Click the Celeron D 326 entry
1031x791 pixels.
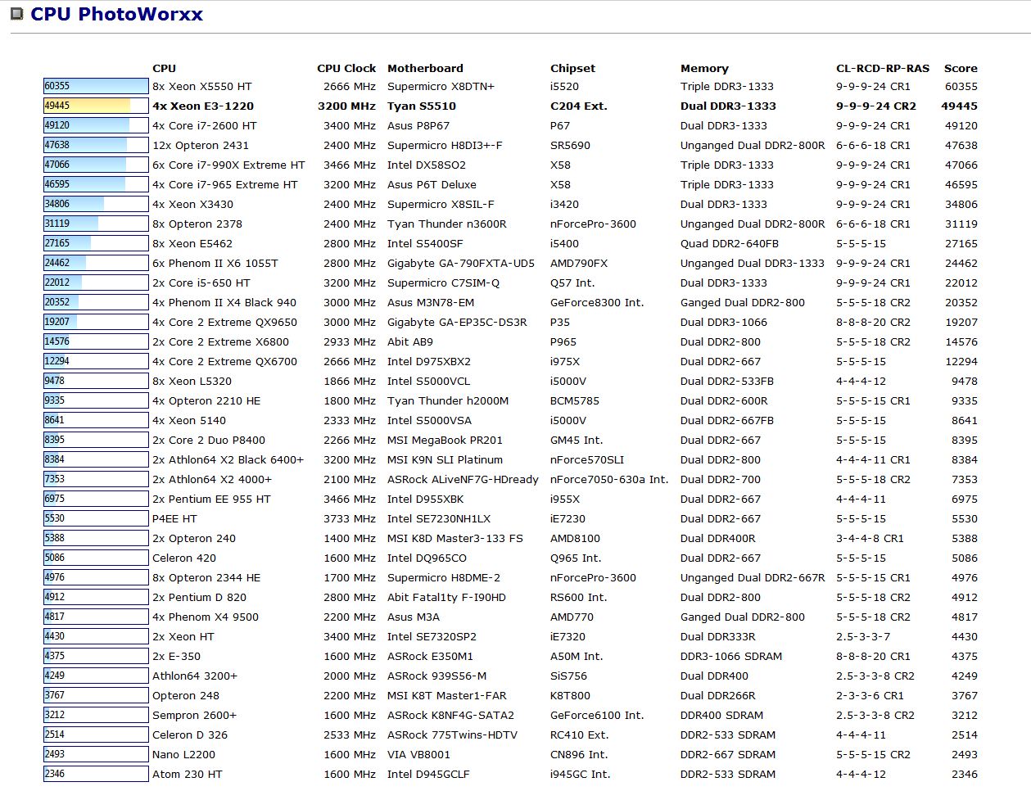pos(190,734)
